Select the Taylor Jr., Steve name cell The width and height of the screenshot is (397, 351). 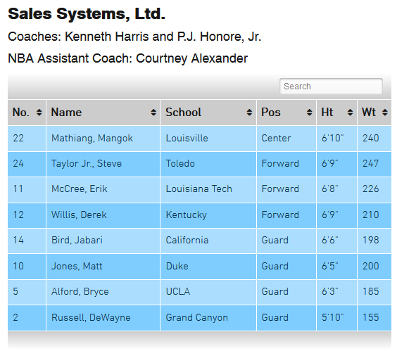click(x=103, y=164)
